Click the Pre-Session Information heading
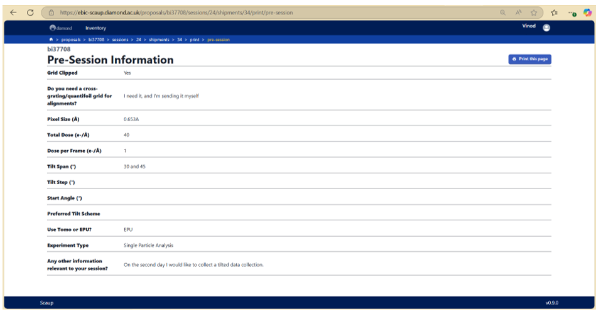The height and width of the screenshot is (314, 601). 111,60
